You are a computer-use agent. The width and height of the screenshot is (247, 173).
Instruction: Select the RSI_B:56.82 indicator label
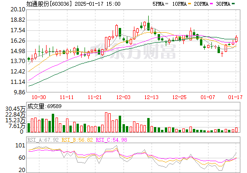coord(77,140)
